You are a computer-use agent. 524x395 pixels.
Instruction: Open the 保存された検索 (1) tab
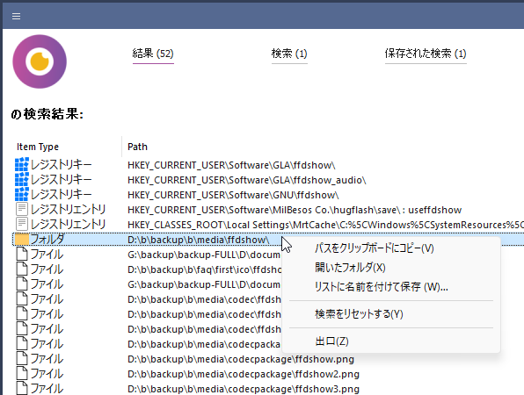coord(426,54)
